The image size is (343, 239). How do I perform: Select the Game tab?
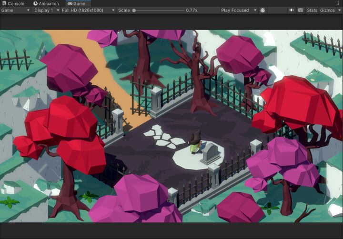pyautogui.click(x=78, y=3)
